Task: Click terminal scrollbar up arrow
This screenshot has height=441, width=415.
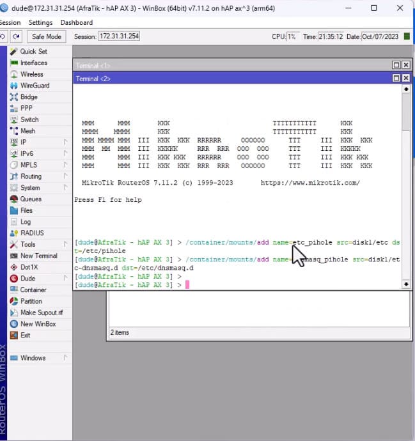Action: point(406,89)
